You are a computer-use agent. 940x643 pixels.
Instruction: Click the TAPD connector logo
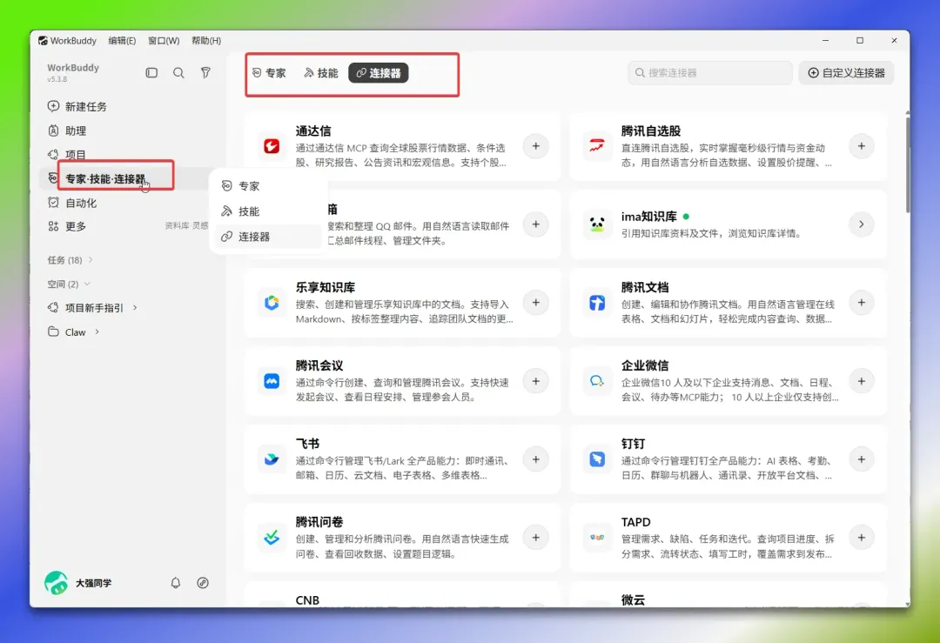tap(597, 538)
